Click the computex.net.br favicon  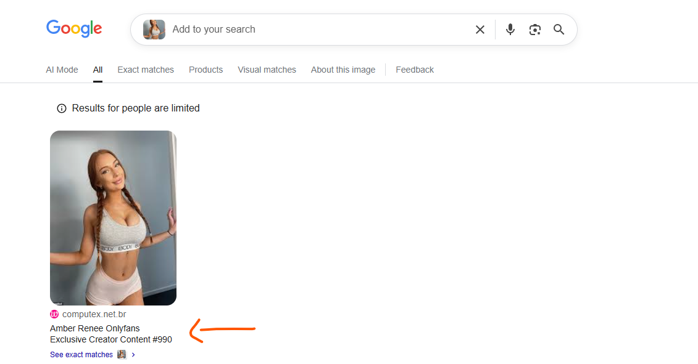(54, 314)
